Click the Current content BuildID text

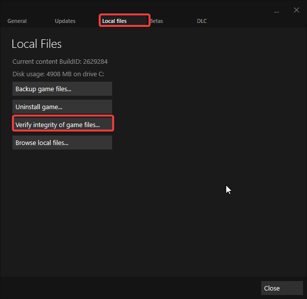point(60,62)
